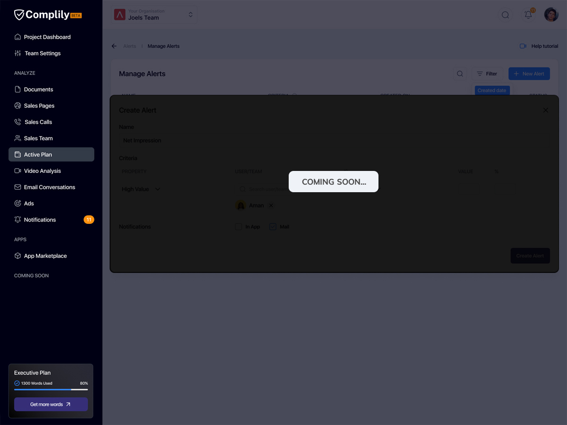
Task: Click the red organisation logo icon
Action: (x=120, y=15)
